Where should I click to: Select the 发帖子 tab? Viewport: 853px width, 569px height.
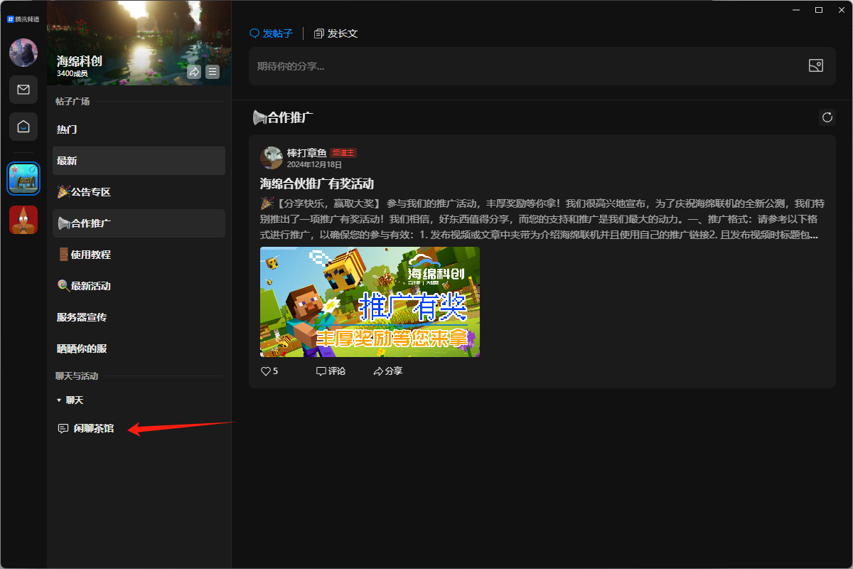coord(271,33)
